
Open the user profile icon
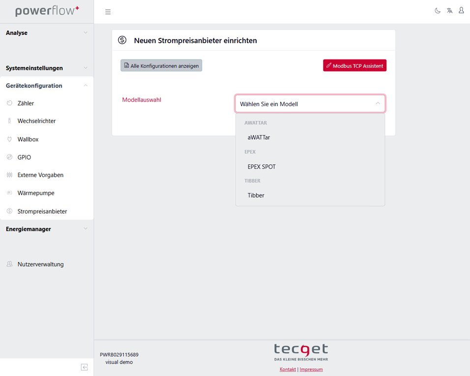(461, 10)
